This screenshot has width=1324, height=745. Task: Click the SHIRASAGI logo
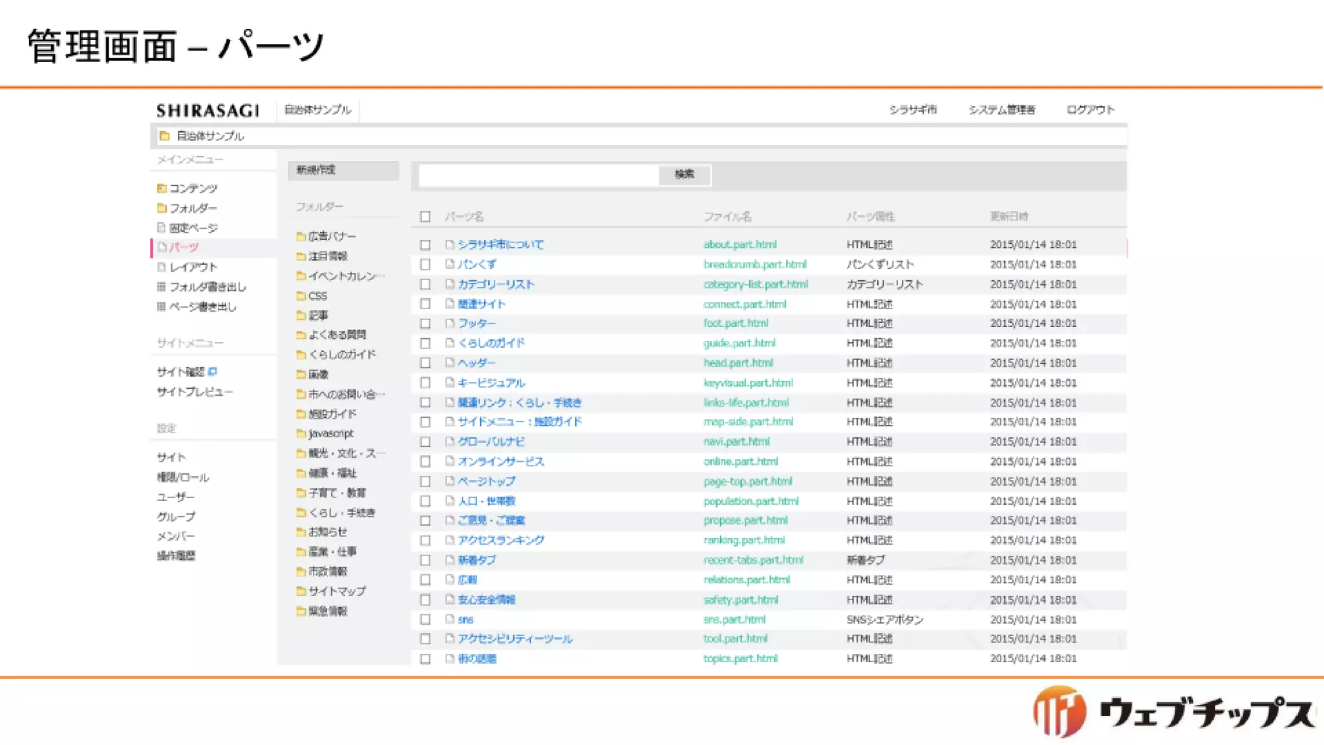click(208, 111)
